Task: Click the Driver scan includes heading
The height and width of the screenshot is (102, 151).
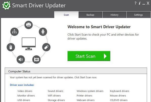Action: tap(22, 85)
